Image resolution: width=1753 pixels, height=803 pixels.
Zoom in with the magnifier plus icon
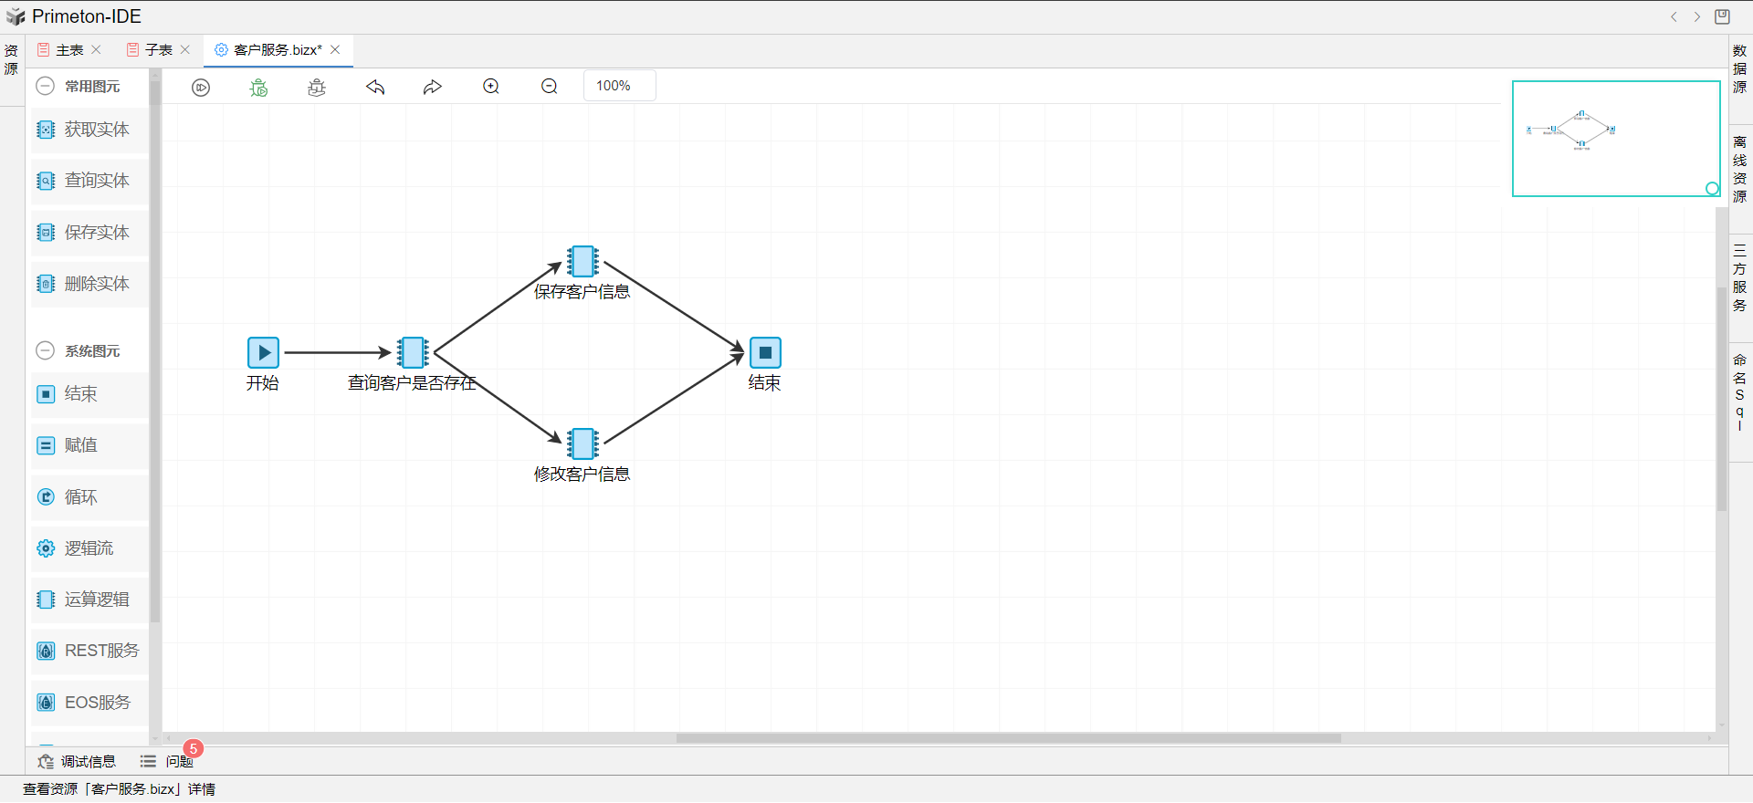click(491, 87)
